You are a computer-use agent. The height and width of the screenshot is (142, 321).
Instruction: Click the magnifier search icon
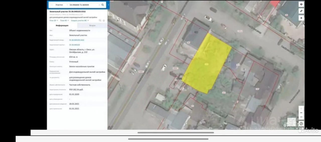[103, 5]
